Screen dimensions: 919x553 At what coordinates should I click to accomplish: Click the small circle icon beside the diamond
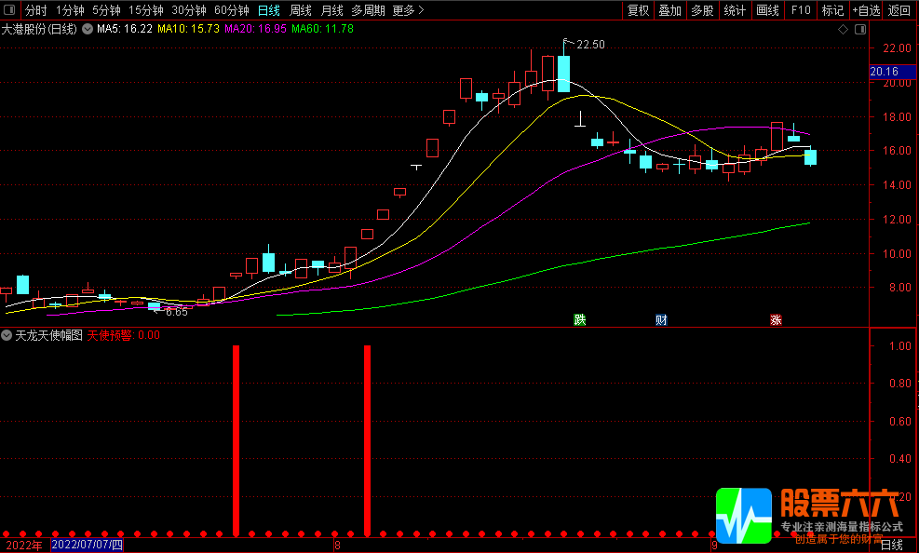[858, 30]
